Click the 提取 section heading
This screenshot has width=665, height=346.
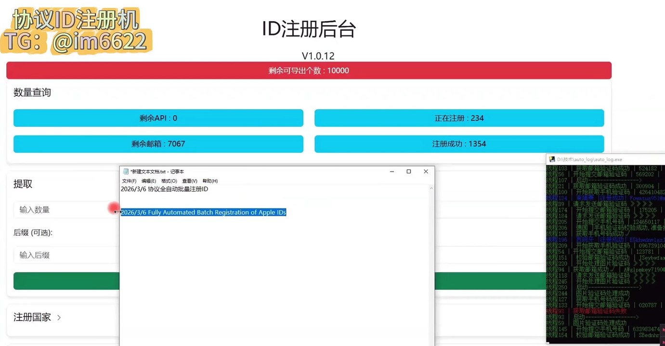(23, 184)
